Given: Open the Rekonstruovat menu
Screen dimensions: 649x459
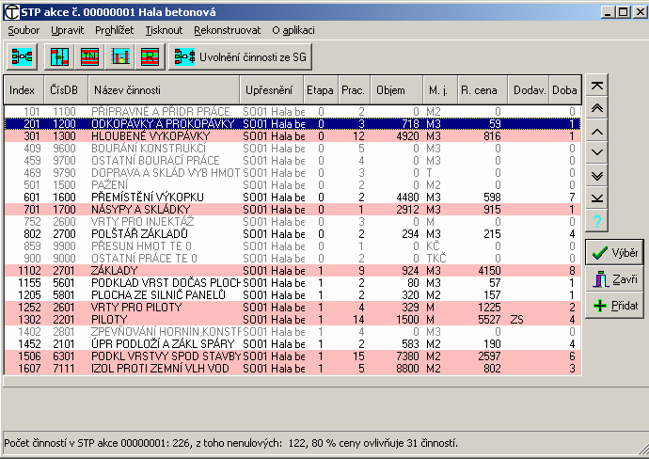Looking at the screenshot, I should [x=228, y=30].
